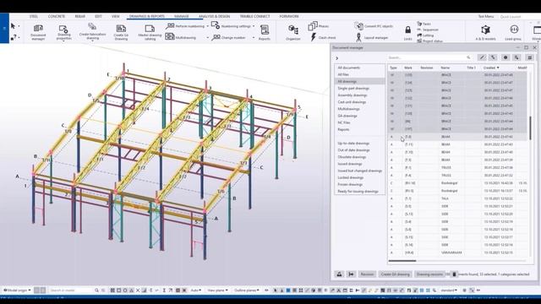Open the MANAGE ribbon tab

pos(182,16)
